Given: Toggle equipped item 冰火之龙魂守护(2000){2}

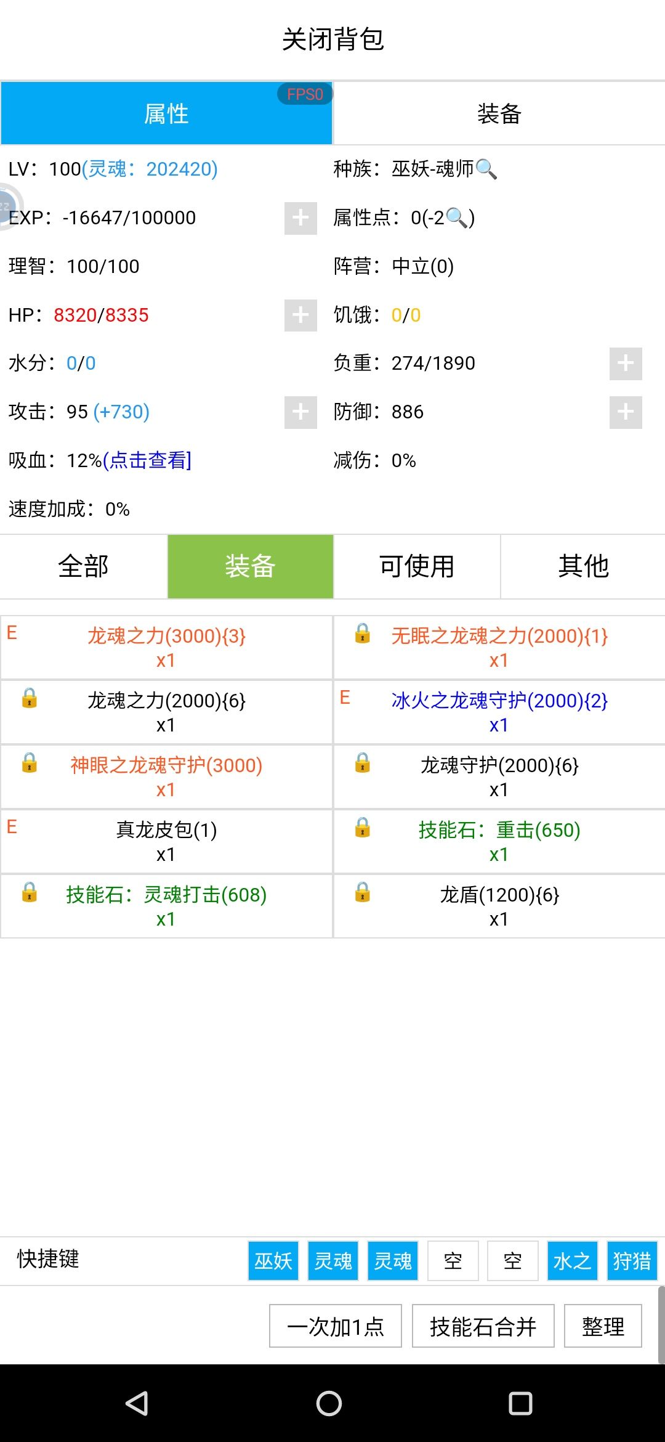Looking at the screenshot, I should coord(499,712).
